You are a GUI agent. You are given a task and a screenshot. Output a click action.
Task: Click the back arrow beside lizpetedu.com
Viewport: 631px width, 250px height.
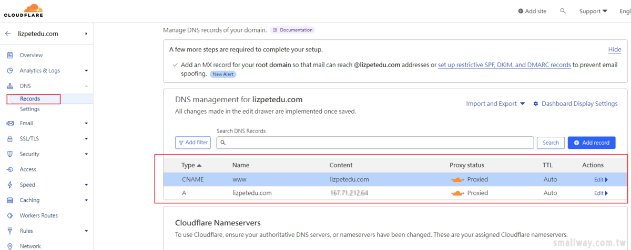tap(8, 34)
